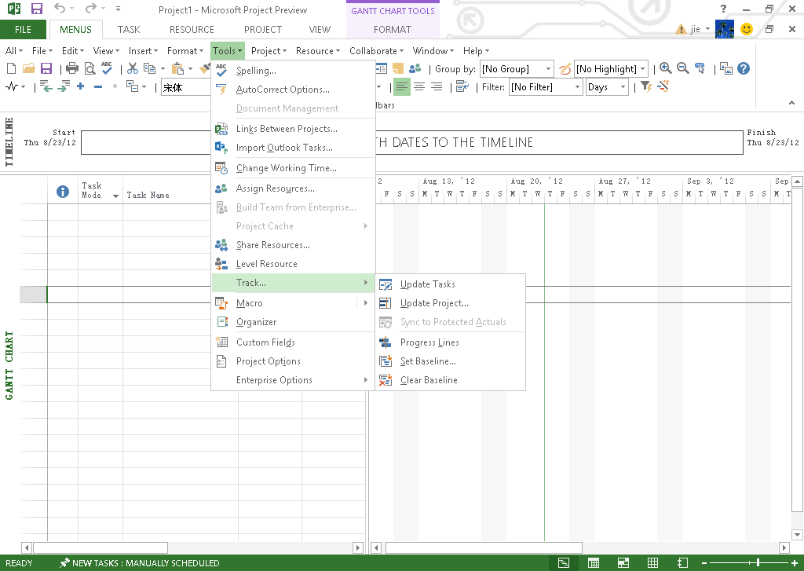
Task: Click the Outdent task arrow icon
Action: [x=46, y=86]
